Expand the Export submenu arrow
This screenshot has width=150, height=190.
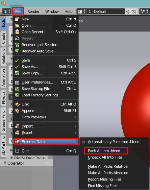(76, 133)
